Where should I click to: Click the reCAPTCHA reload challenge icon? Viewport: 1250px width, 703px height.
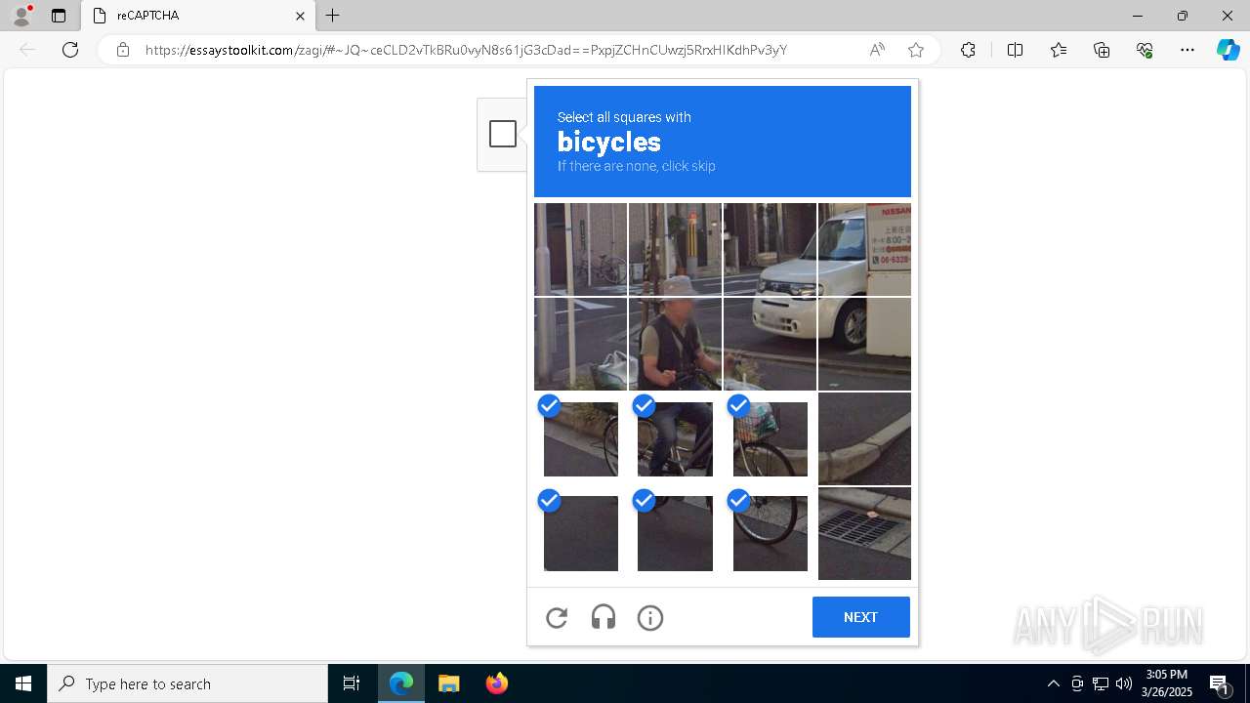(557, 618)
